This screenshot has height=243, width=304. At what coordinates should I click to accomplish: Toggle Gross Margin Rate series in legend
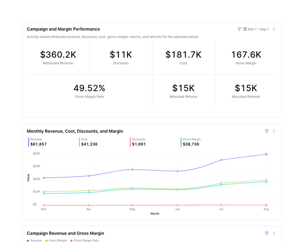pyautogui.click(x=85, y=241)
